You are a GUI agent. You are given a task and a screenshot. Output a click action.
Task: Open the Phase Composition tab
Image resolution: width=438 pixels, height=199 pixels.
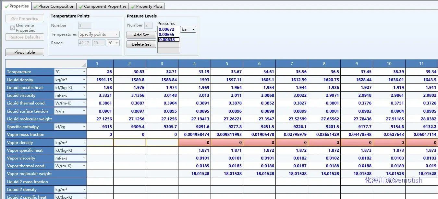coord(54,6)
